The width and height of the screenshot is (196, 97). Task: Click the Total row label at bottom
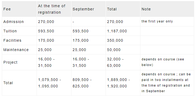coord(8,83)
